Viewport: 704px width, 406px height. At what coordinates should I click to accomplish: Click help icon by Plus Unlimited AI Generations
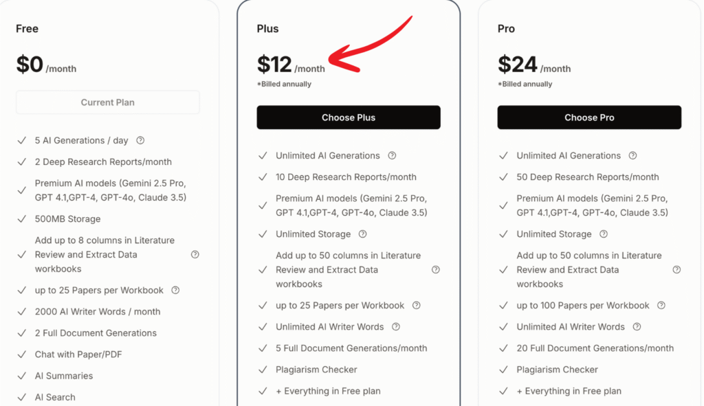[392, 155]
